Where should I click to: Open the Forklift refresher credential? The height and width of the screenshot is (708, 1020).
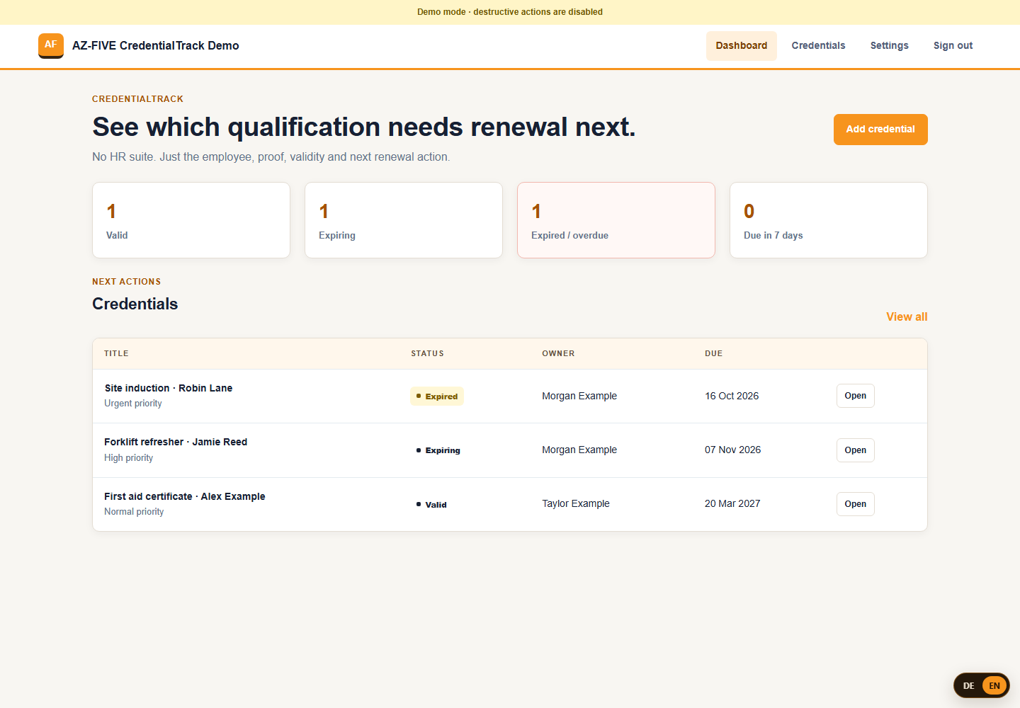pos(856,450)
